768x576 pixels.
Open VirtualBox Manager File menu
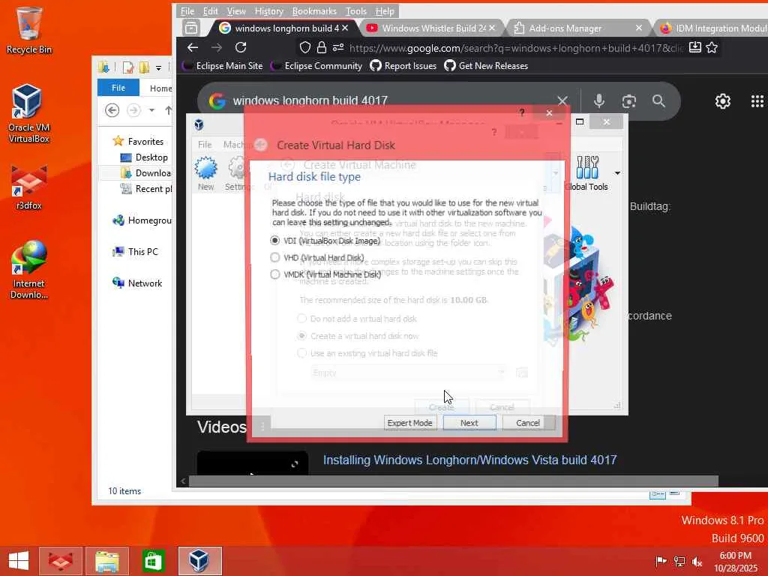[x=205, y=145]
